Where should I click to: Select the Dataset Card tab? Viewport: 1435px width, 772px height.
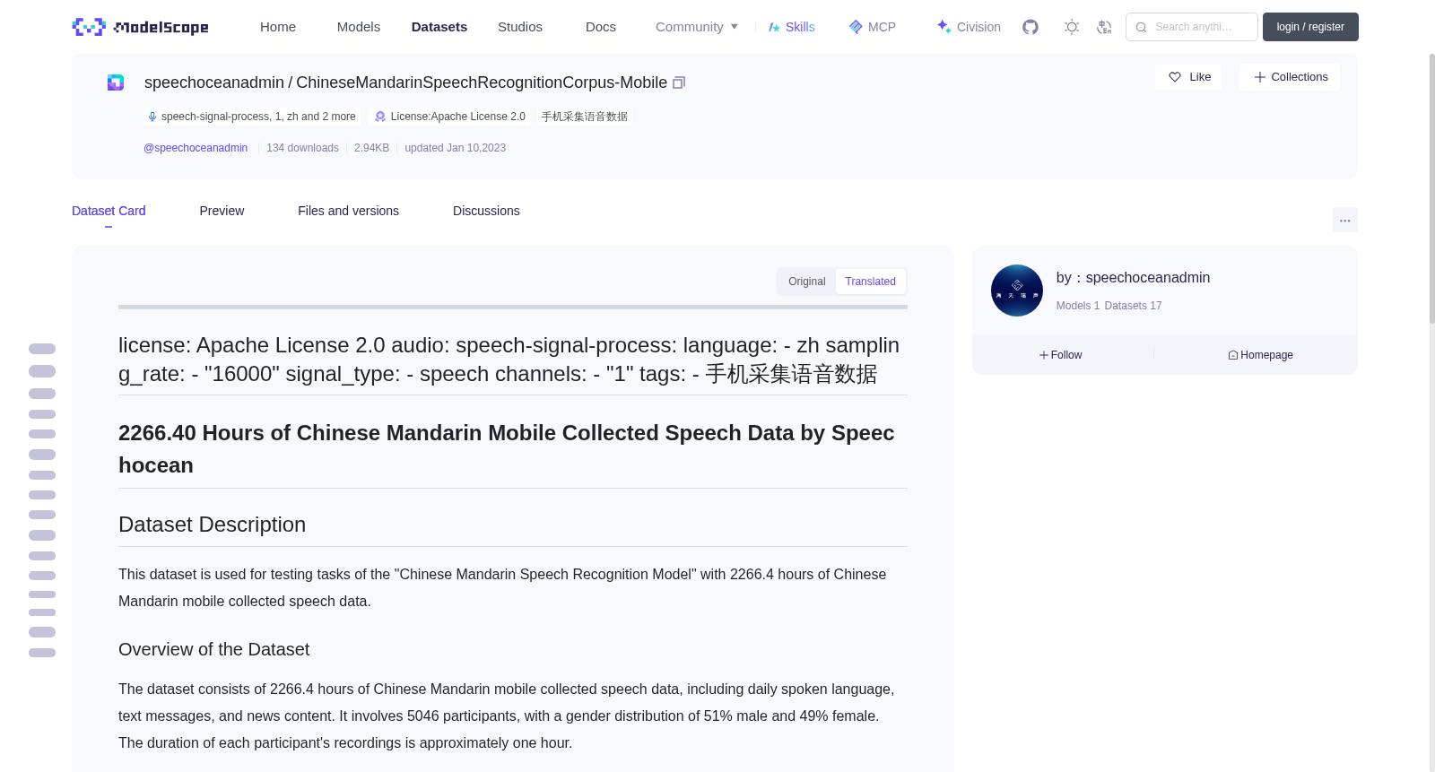[x=109, y=211]
